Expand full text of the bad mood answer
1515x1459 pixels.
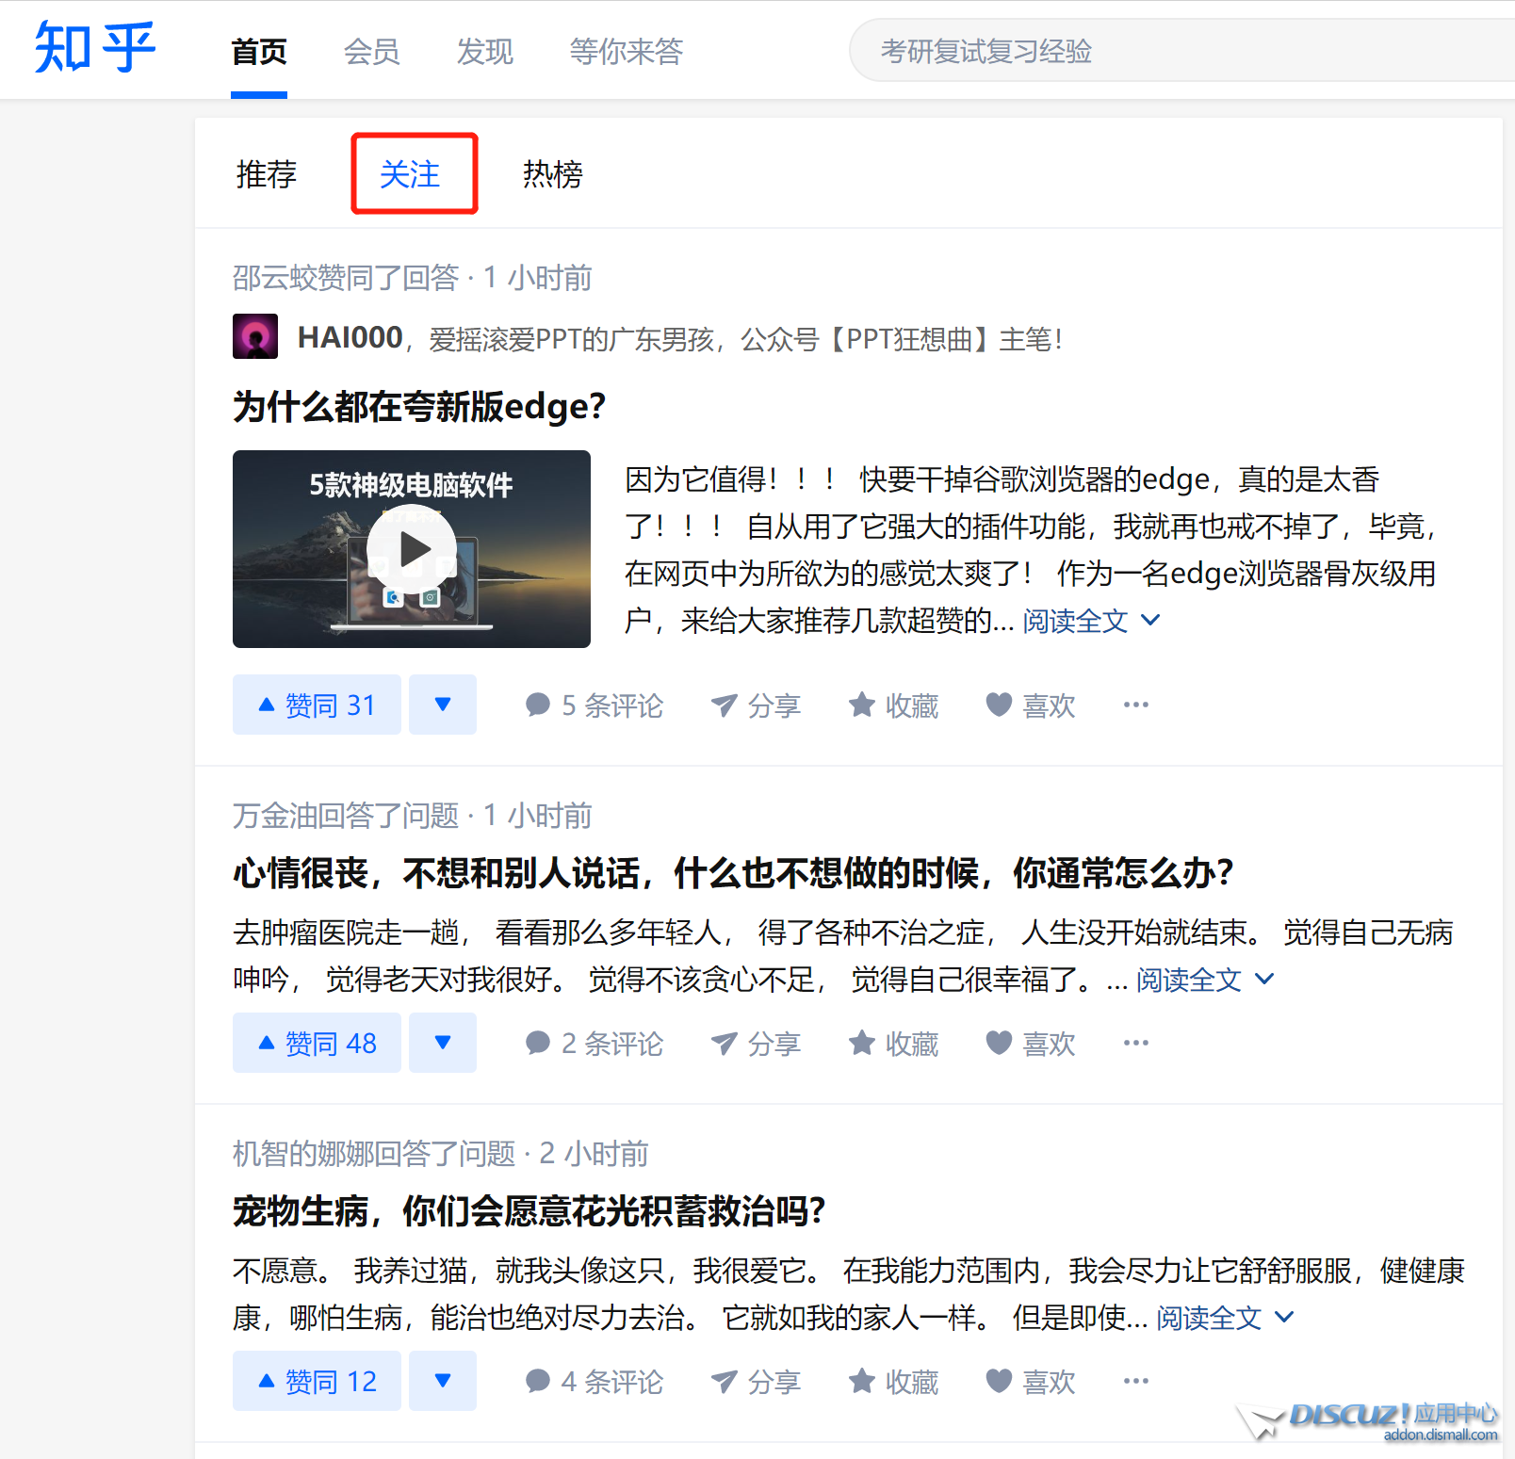click(x=1203, y=981)
